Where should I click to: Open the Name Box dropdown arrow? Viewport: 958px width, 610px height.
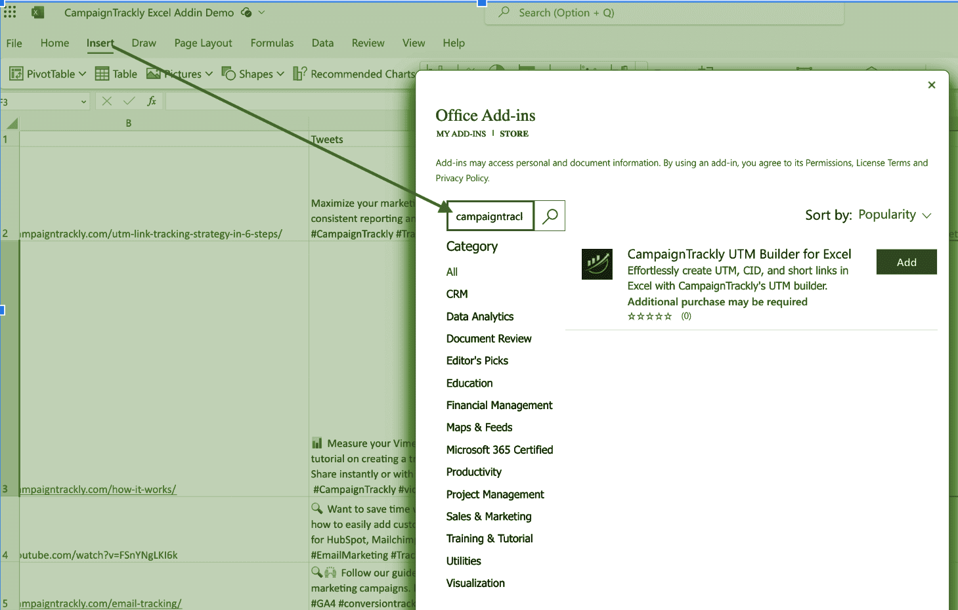(x=83, y=101)
